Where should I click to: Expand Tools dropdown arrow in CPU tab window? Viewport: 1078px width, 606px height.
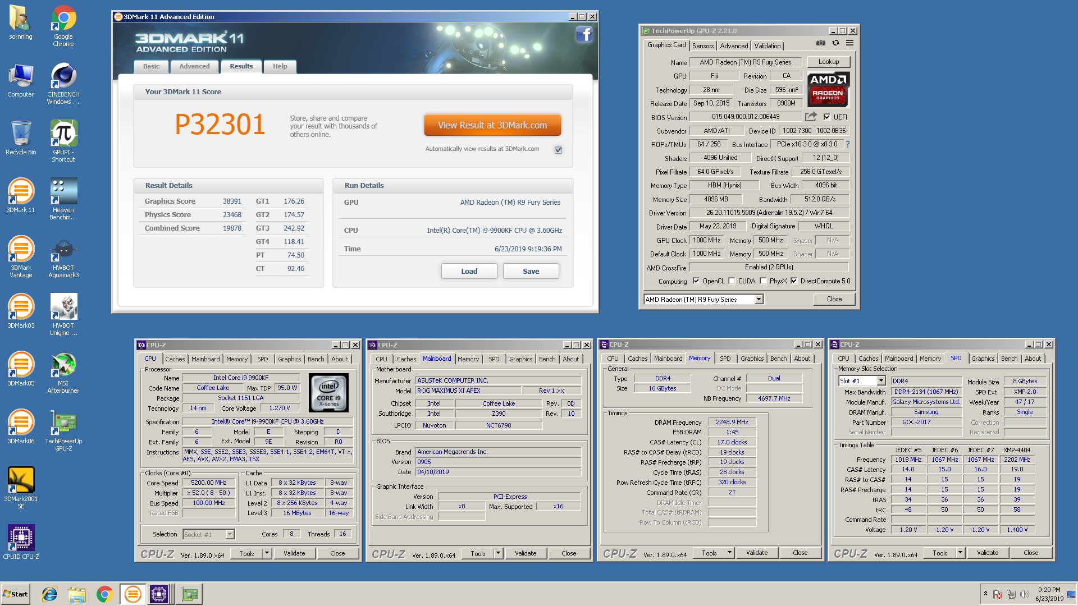click(267, 553)
